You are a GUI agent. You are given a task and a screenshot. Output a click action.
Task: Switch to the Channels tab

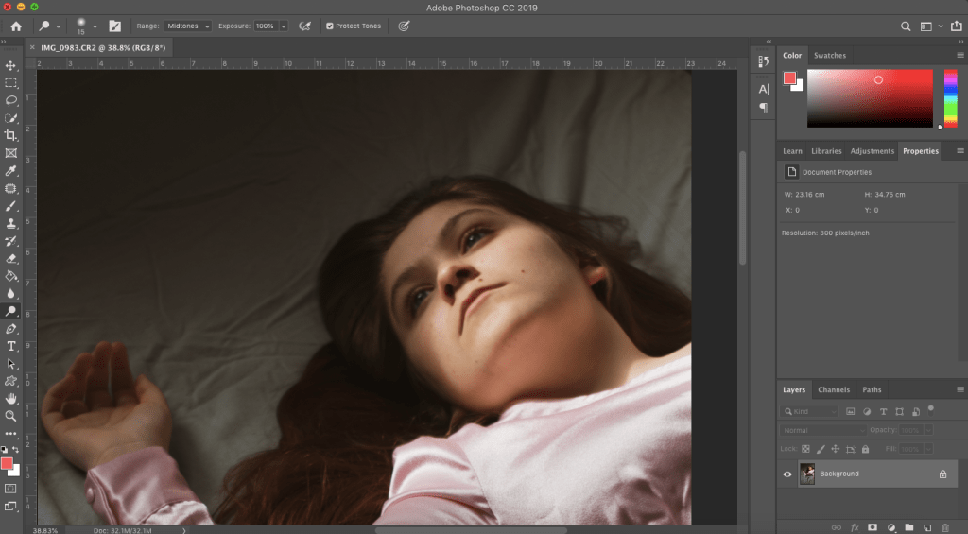point(833,389)
